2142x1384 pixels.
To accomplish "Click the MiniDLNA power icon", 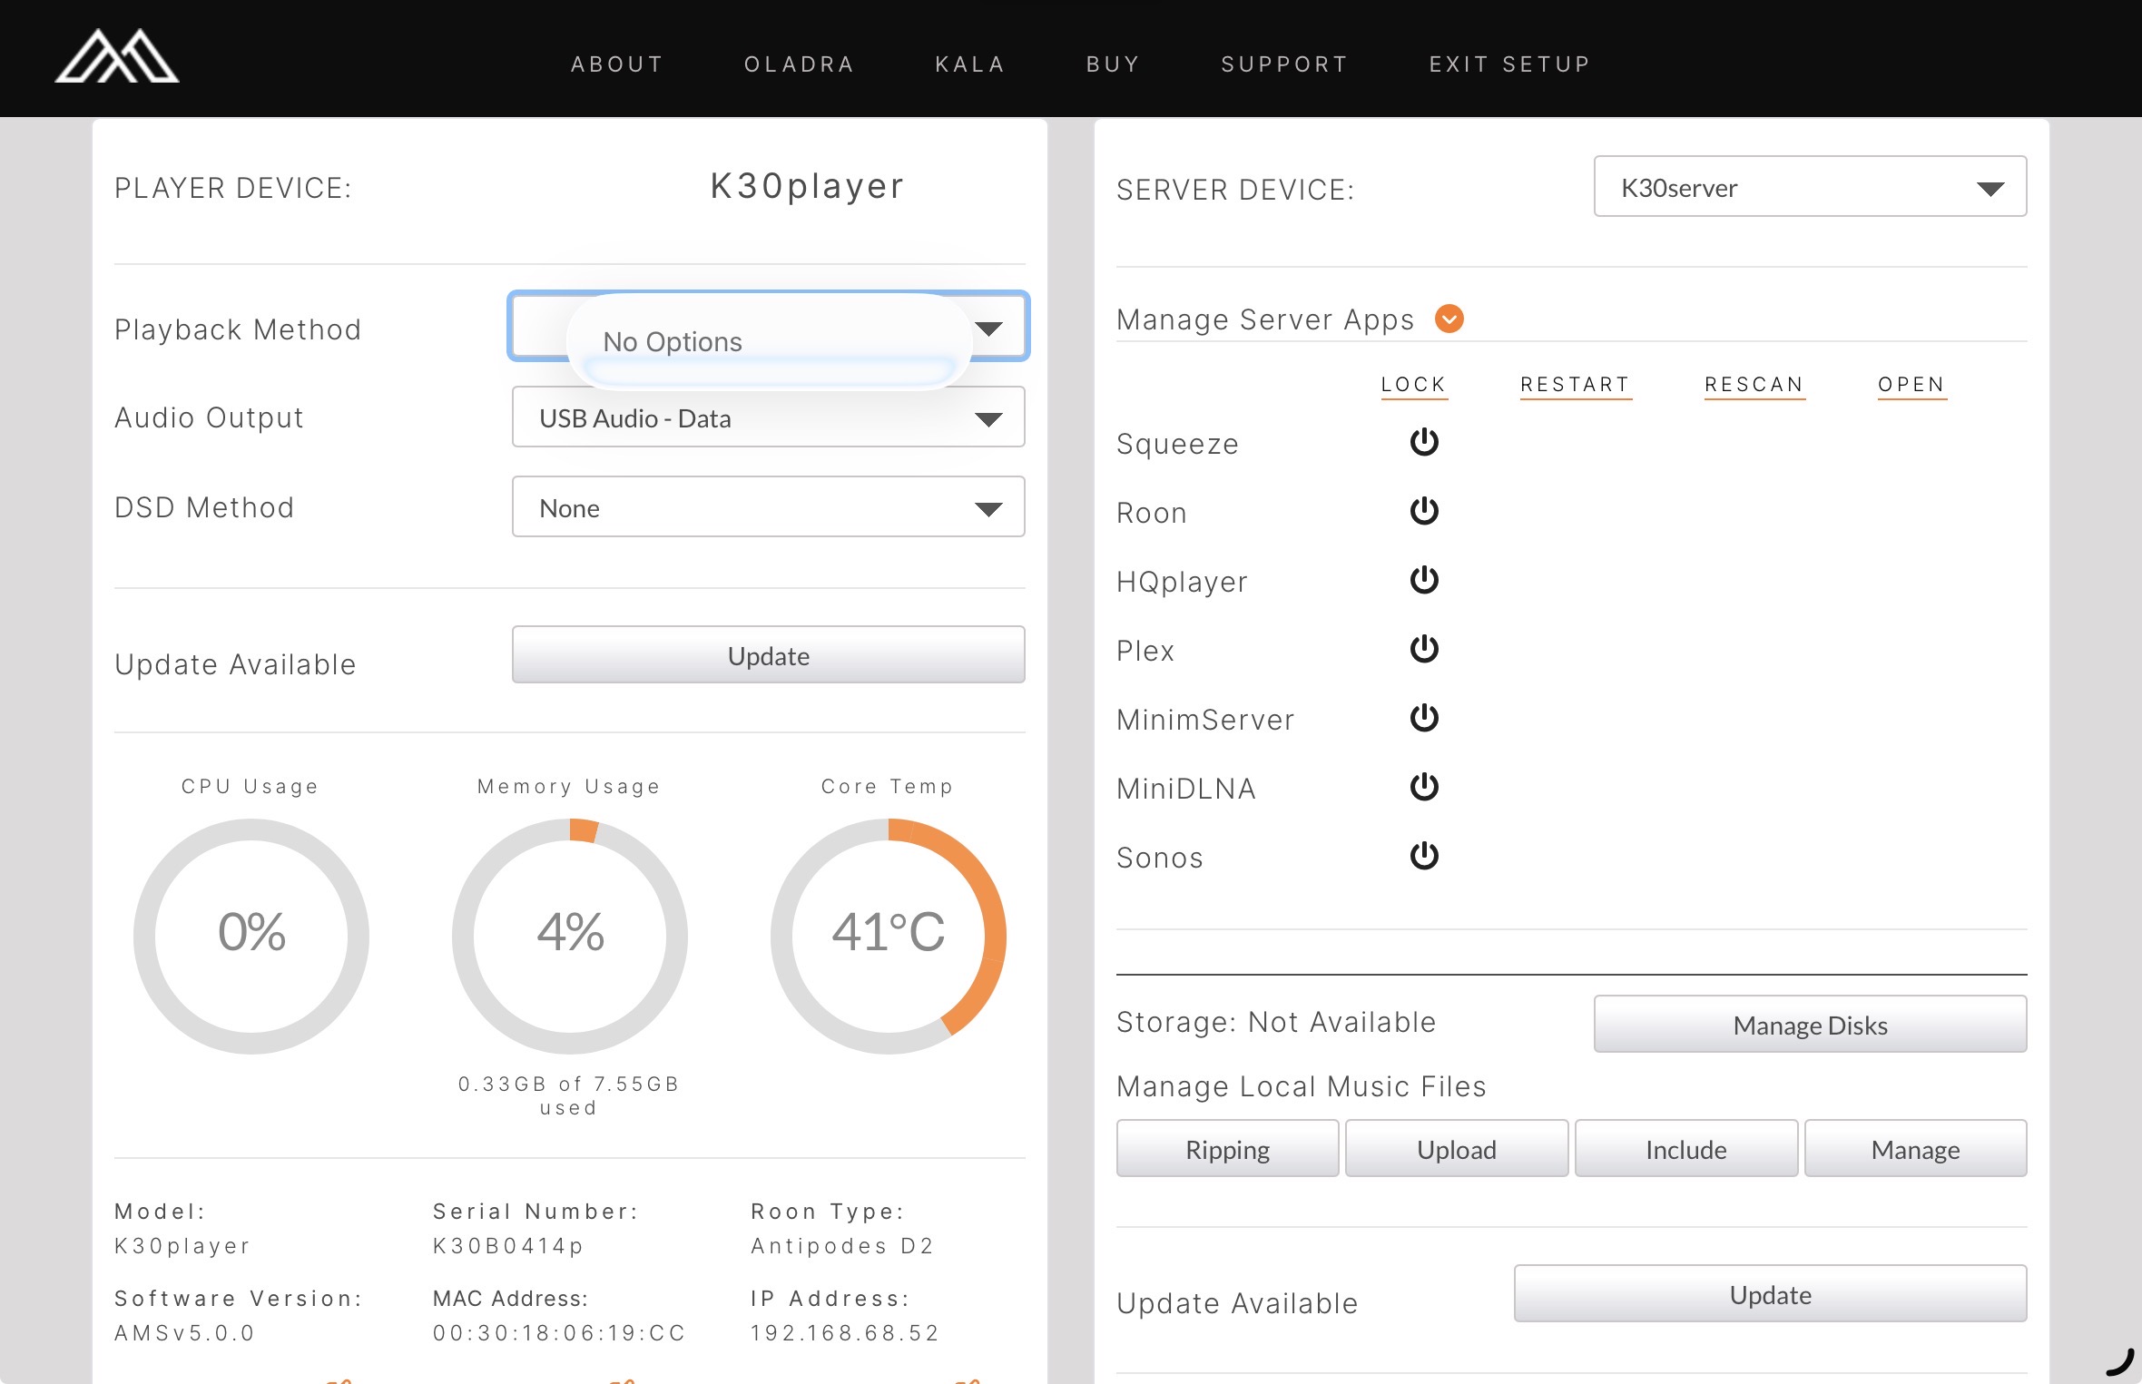I will tap(1423, 787).
